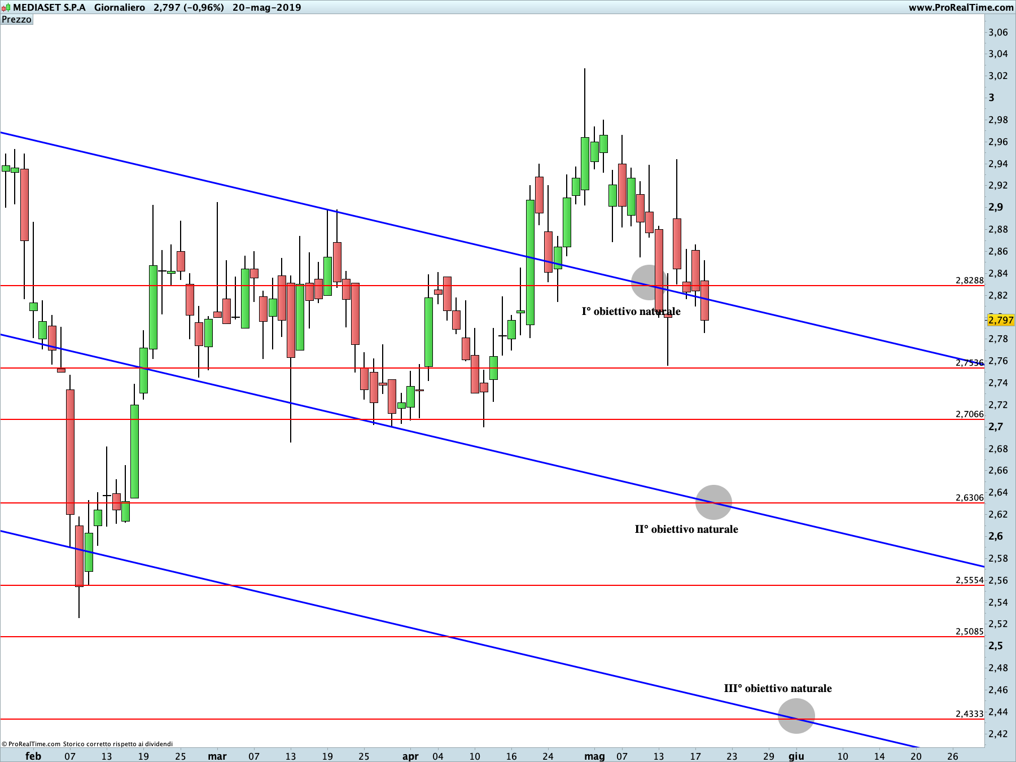Click the 2,8288 horizontal level label
The height and width of the screenshot is (762, 1016).
(x=969, y=280)
